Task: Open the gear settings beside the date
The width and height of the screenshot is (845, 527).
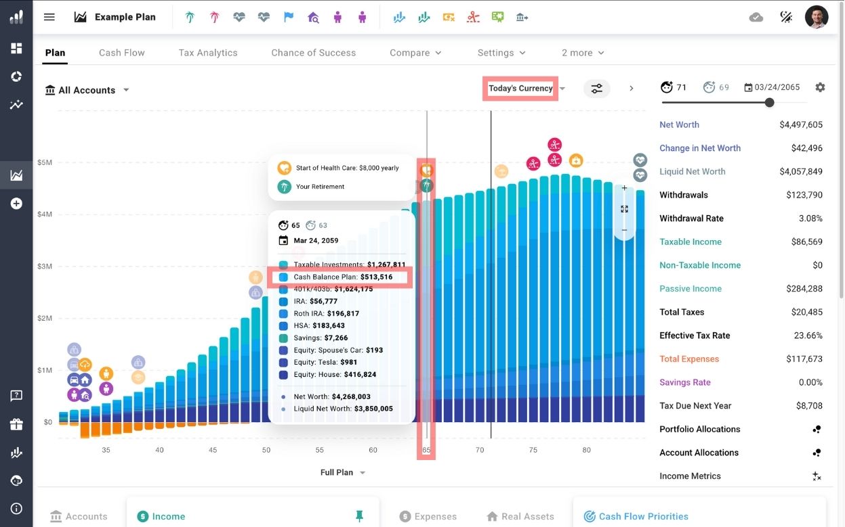Action: click(x=820, y=87)
